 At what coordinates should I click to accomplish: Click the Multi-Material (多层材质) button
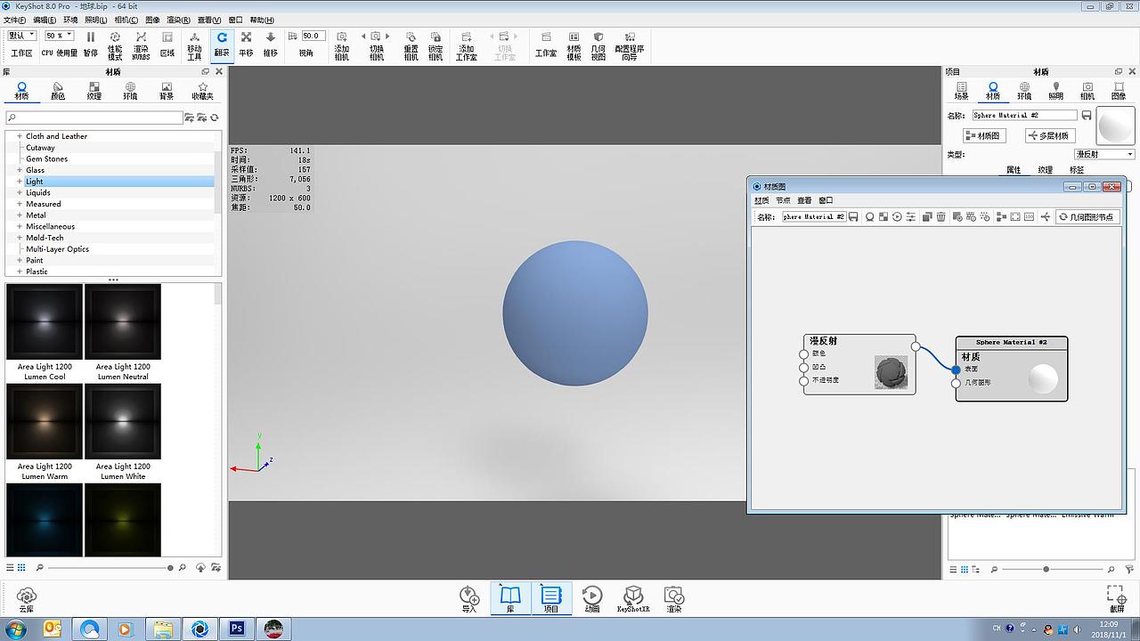(x=1050, y=135)
